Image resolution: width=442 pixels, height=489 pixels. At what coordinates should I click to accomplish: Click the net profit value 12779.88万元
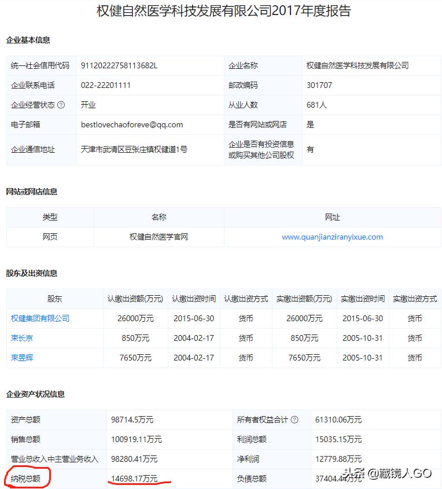coord(338,459)
